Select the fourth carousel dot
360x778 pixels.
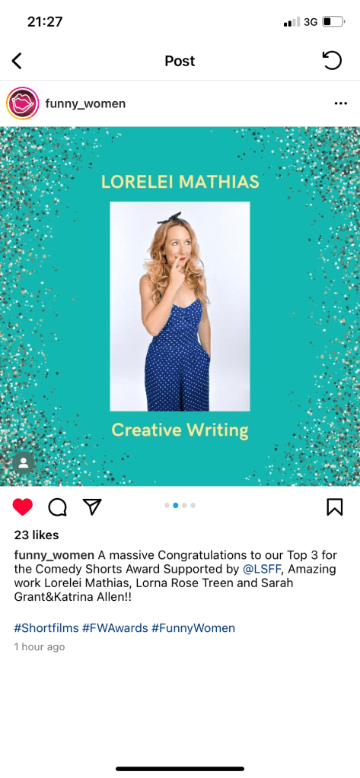(x=193, y=506)
